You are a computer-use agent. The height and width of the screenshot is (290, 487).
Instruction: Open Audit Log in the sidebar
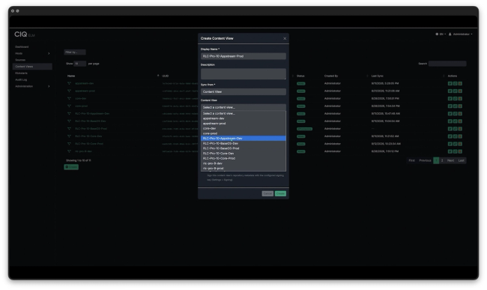click(21, 79)
